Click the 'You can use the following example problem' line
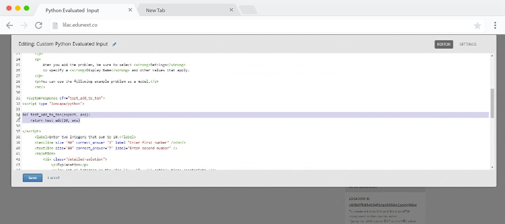Image resolution: width=505 pixels, height=224 pixels. tap(97, 81)
